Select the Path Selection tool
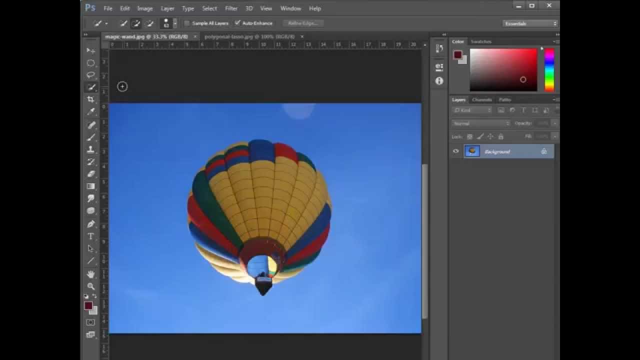This screenshot has width=640, height=360. [90, 248]
